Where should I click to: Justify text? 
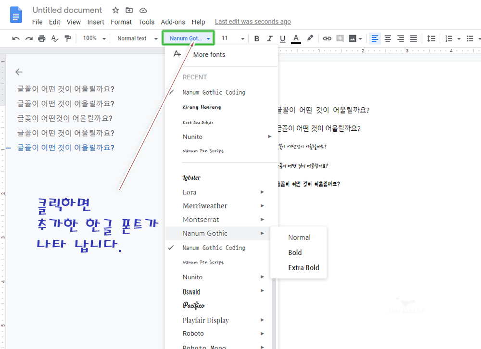click(x=414, y=38)
